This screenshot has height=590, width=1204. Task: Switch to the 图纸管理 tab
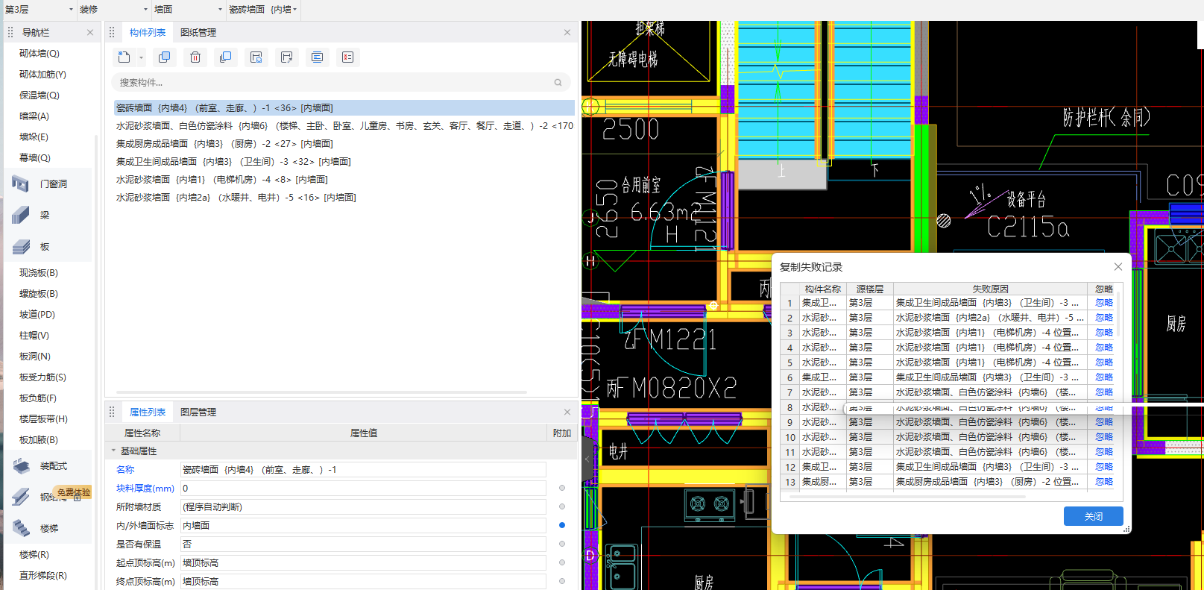[198, 33]
